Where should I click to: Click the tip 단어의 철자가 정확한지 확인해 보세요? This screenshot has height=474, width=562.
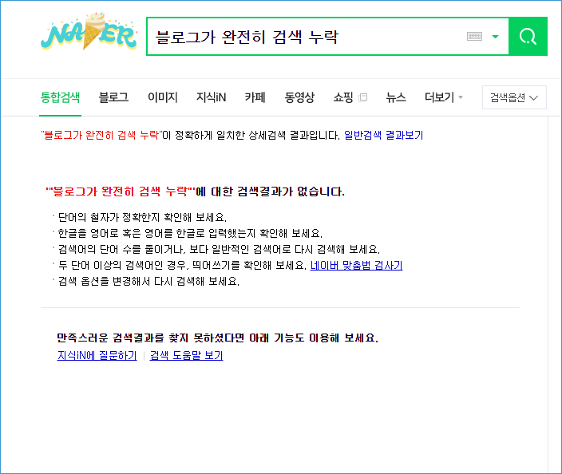pos(142,217)
